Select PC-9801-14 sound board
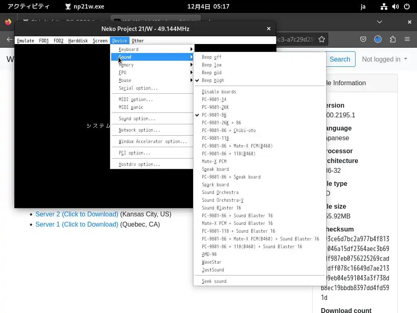417x313 pixels. click(x=259, y=99)
